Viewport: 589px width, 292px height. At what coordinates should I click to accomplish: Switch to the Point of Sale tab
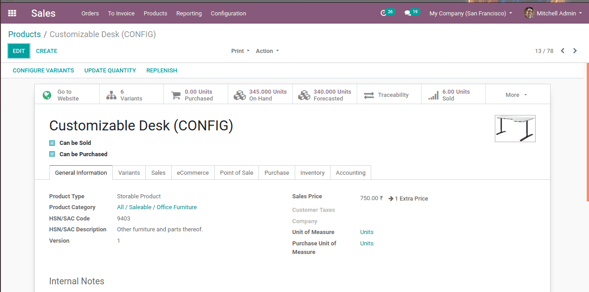point(237,172)
